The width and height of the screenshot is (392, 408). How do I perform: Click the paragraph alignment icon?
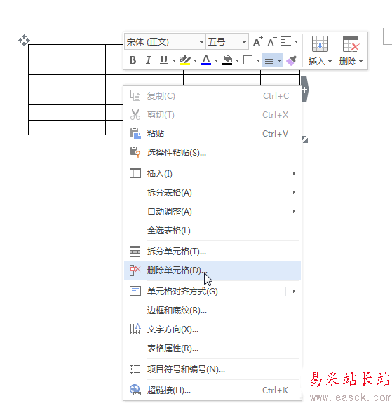269,60
